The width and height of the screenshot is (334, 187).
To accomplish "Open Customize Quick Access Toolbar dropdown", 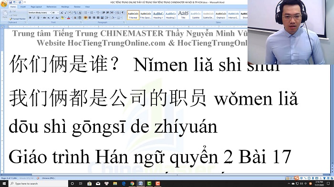I will point(25,2).
